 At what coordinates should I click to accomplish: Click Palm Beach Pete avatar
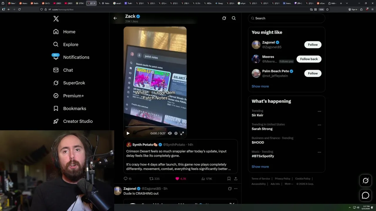pyautogui.click(x=256, y=73)
